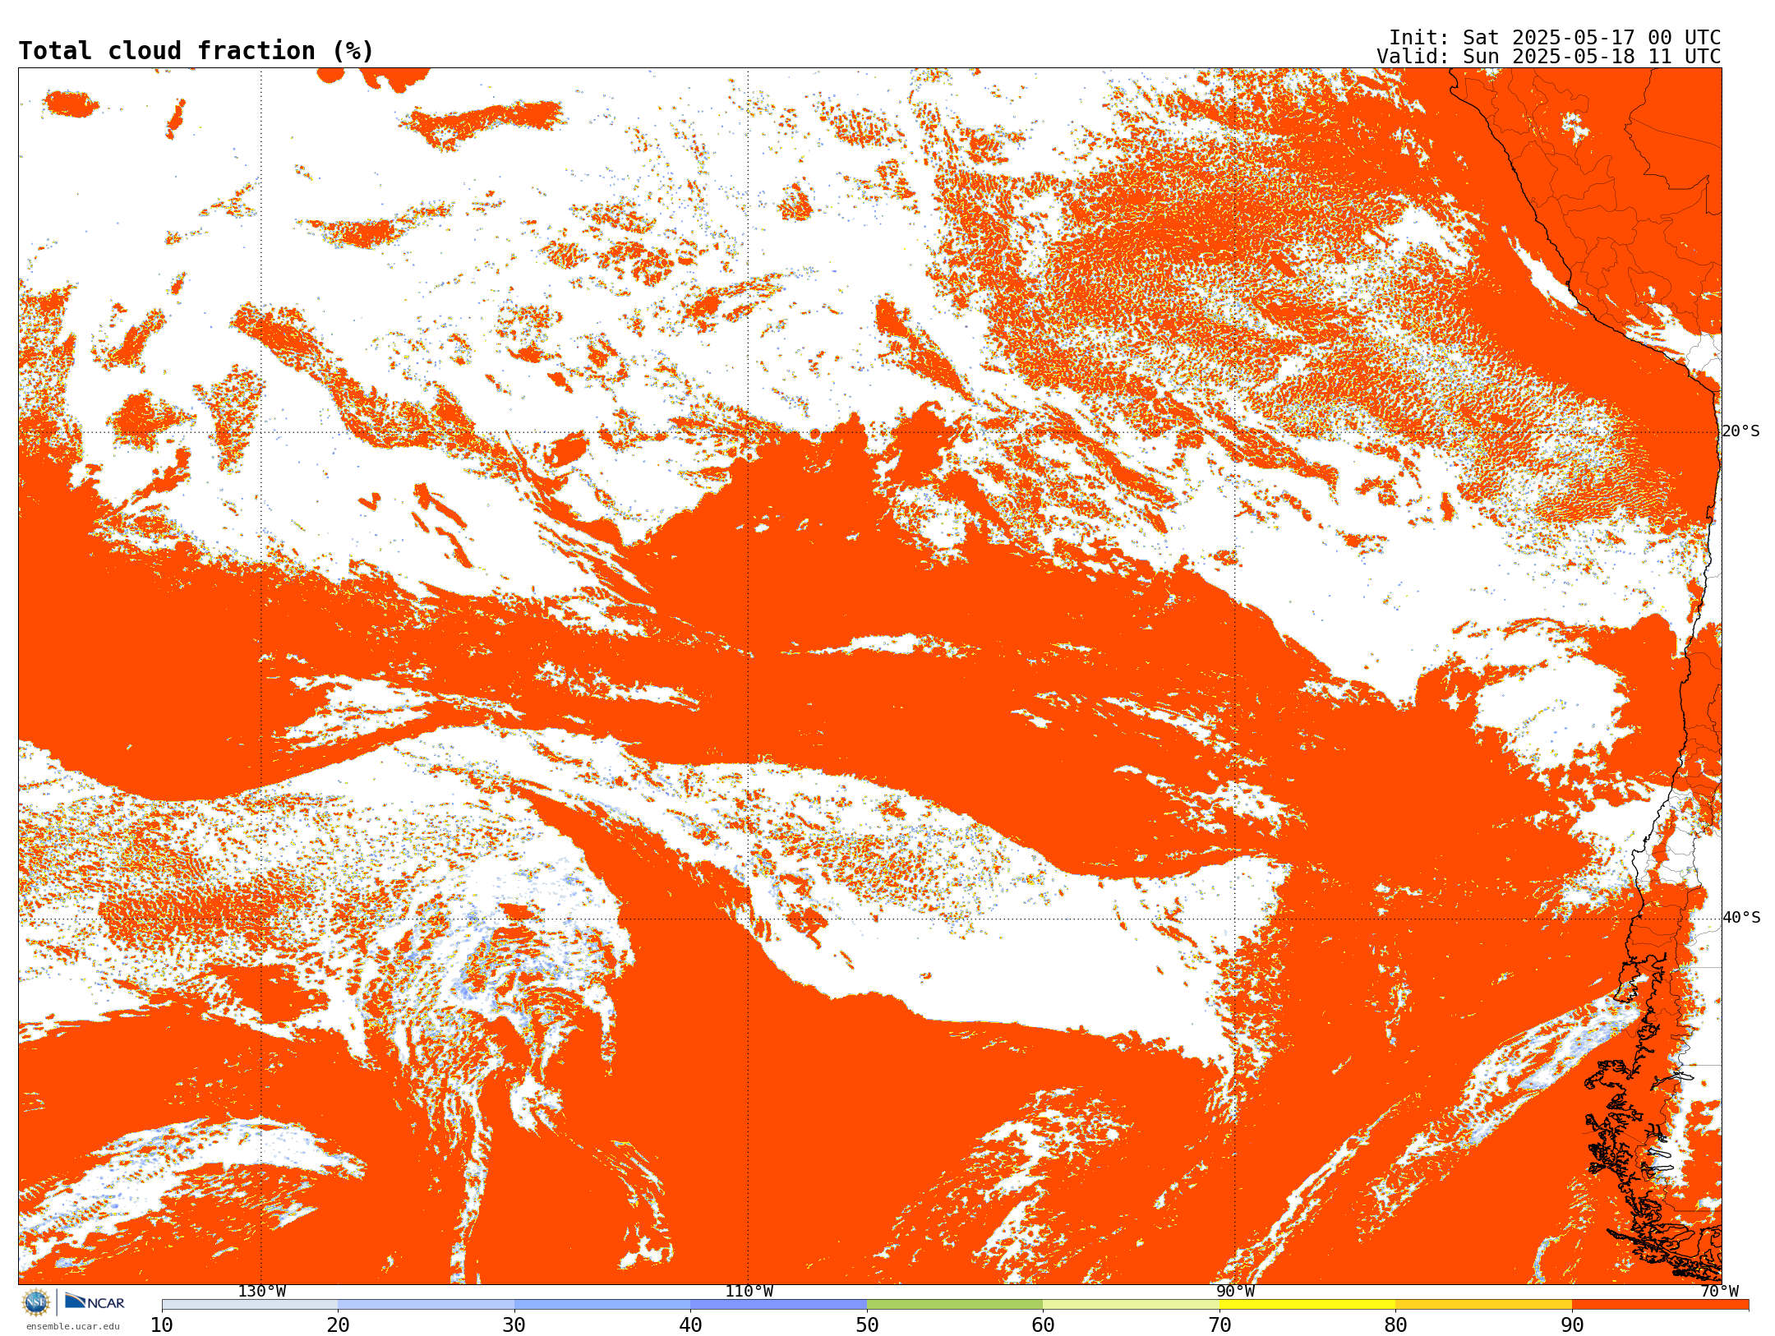Click the 40–50 periwinkle colorbar segment
This screenshot has height=1336, width=1775.
[x=778, y=1305]
